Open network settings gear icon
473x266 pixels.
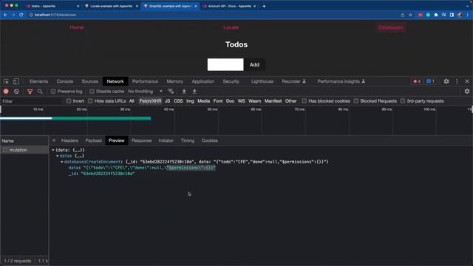pyautogui.click(x=467, y=92)
